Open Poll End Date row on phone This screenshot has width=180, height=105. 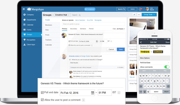click(x=154, y=63)
